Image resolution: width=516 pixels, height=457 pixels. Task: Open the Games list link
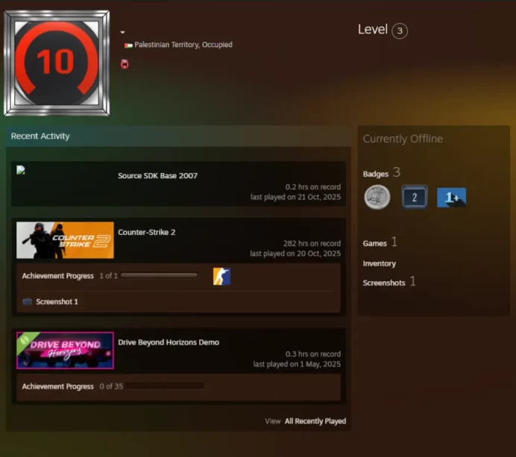[375, 244]
